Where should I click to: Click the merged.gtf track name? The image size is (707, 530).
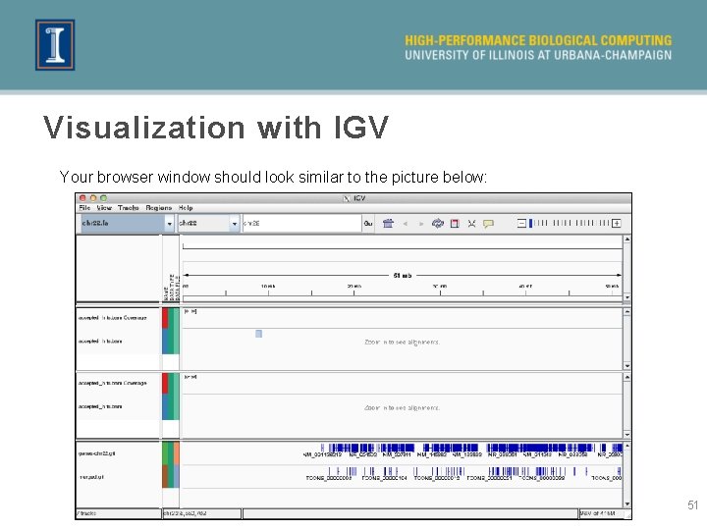[x=92, y=477]
